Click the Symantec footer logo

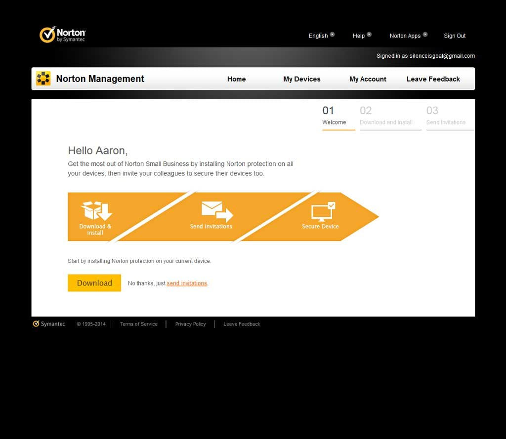pyautogui.click(x=49, y=324)
